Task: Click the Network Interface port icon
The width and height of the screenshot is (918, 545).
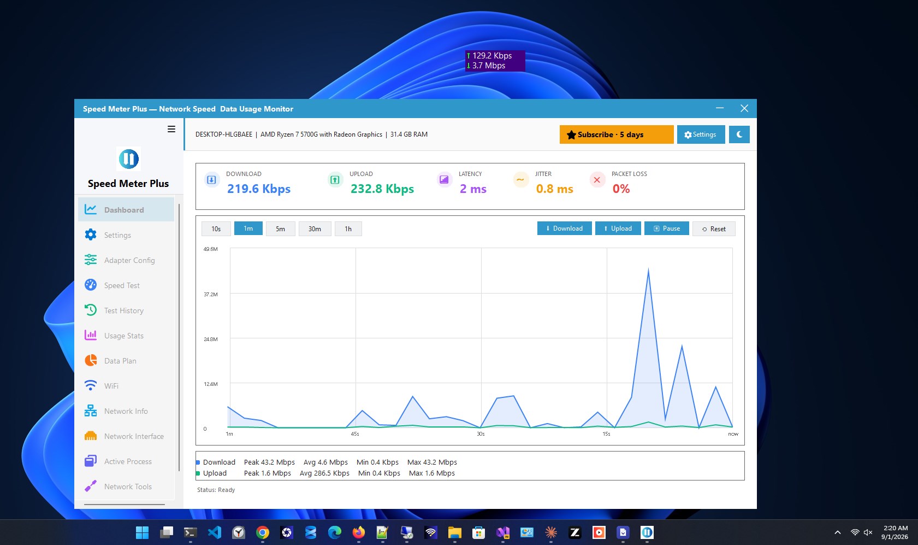Action: (91, 436)
